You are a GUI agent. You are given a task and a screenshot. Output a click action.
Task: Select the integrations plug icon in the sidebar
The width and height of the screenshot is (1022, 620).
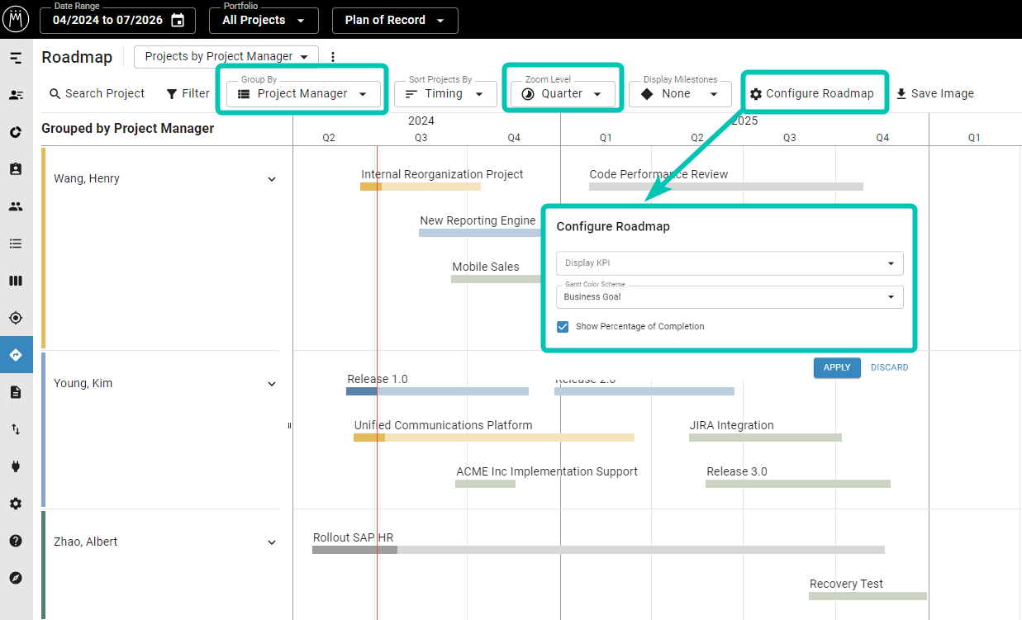(x=17, y=466)
